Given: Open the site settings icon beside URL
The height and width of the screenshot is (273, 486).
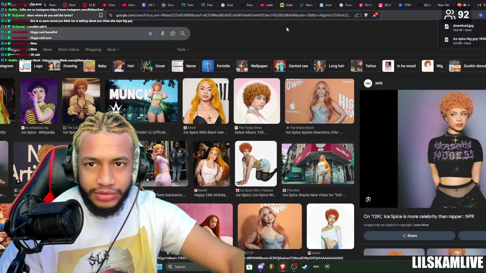Looking at the screenshot, I should tap(110, 15).
